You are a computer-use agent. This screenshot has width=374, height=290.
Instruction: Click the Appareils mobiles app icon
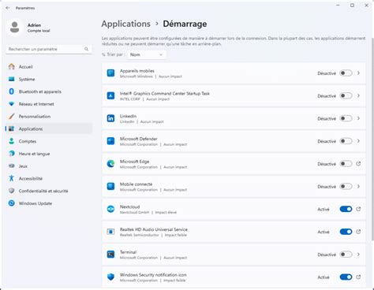point(110,73)
